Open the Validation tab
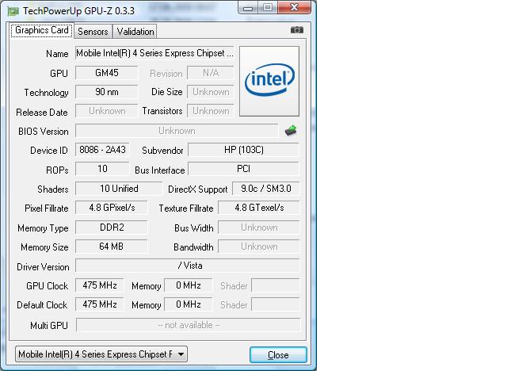The width and height of the screenshot is (507, 371). [x=135, y=32]
